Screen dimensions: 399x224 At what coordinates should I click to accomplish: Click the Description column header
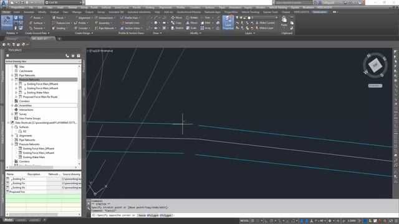click(x=37, y=174)
